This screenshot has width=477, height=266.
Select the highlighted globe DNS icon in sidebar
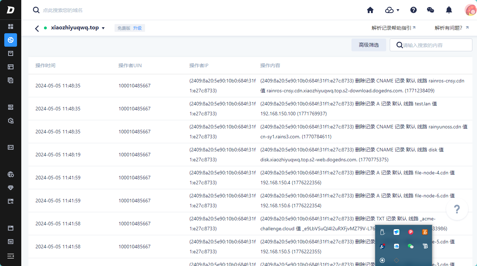pos(11,40)
